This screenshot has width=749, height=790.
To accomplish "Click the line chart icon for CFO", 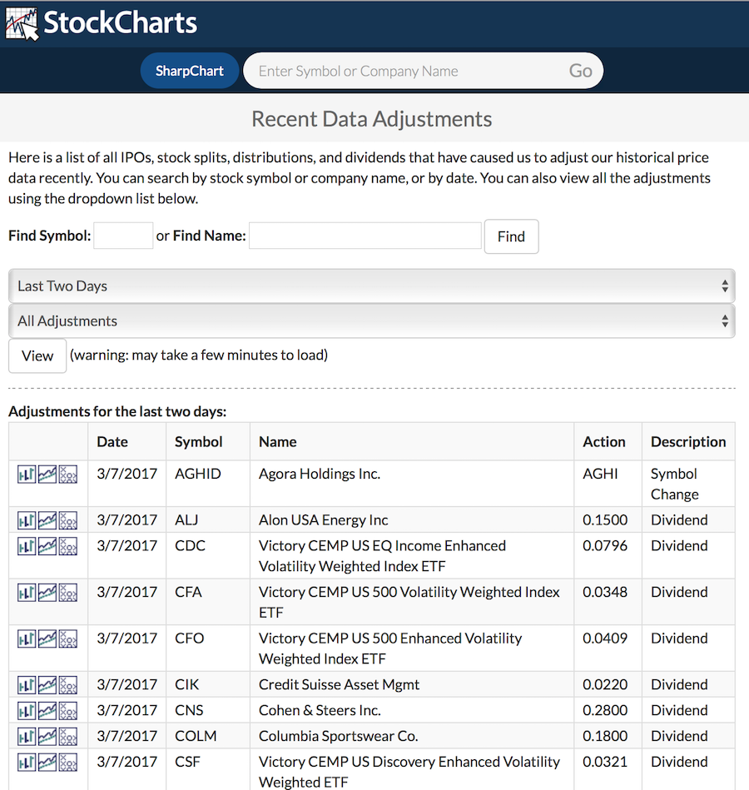I will click(x=47, y=638).
